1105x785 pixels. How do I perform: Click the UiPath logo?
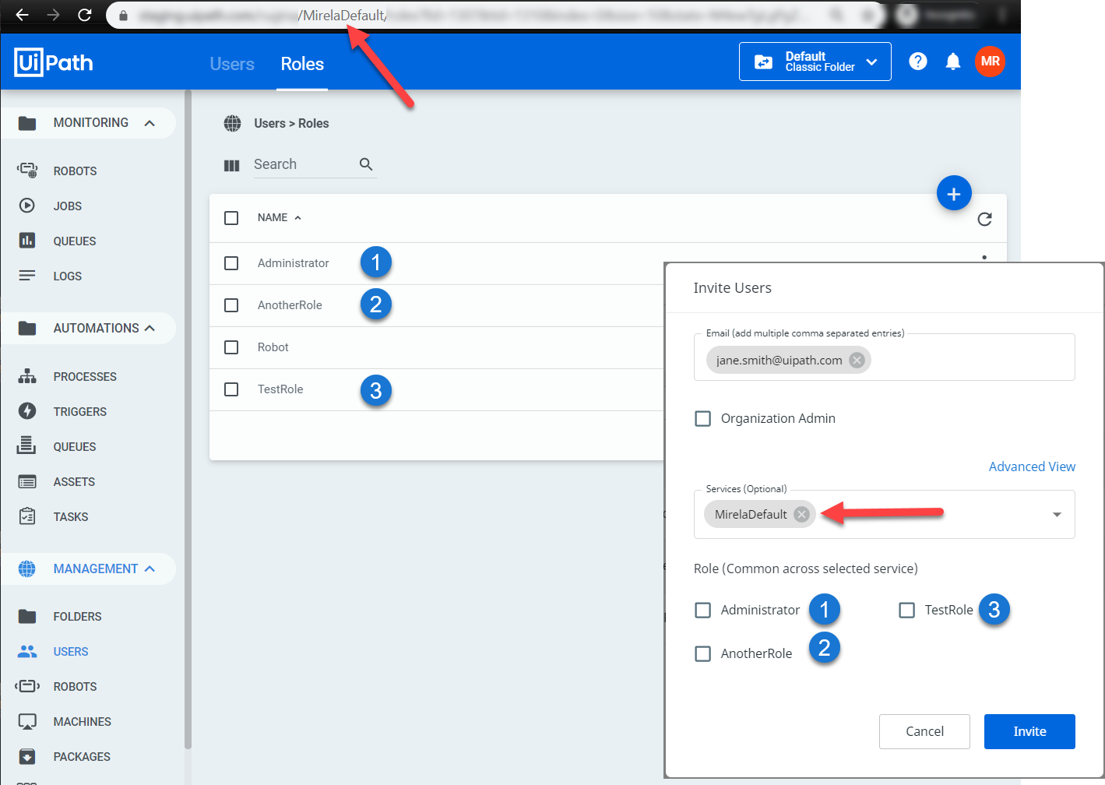tap(54, 62)
